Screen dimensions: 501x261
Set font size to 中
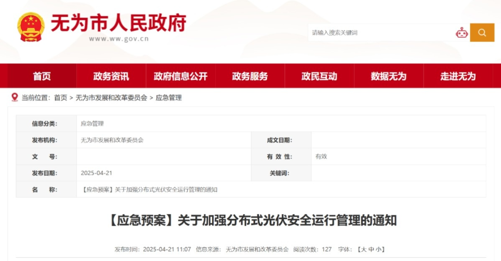tap(371, 249)
